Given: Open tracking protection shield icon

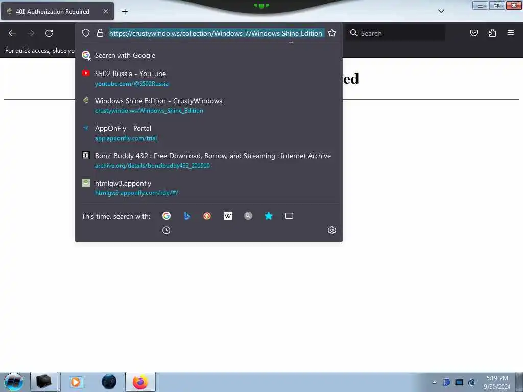Looking at the screenshot, I should pos(86,33).
